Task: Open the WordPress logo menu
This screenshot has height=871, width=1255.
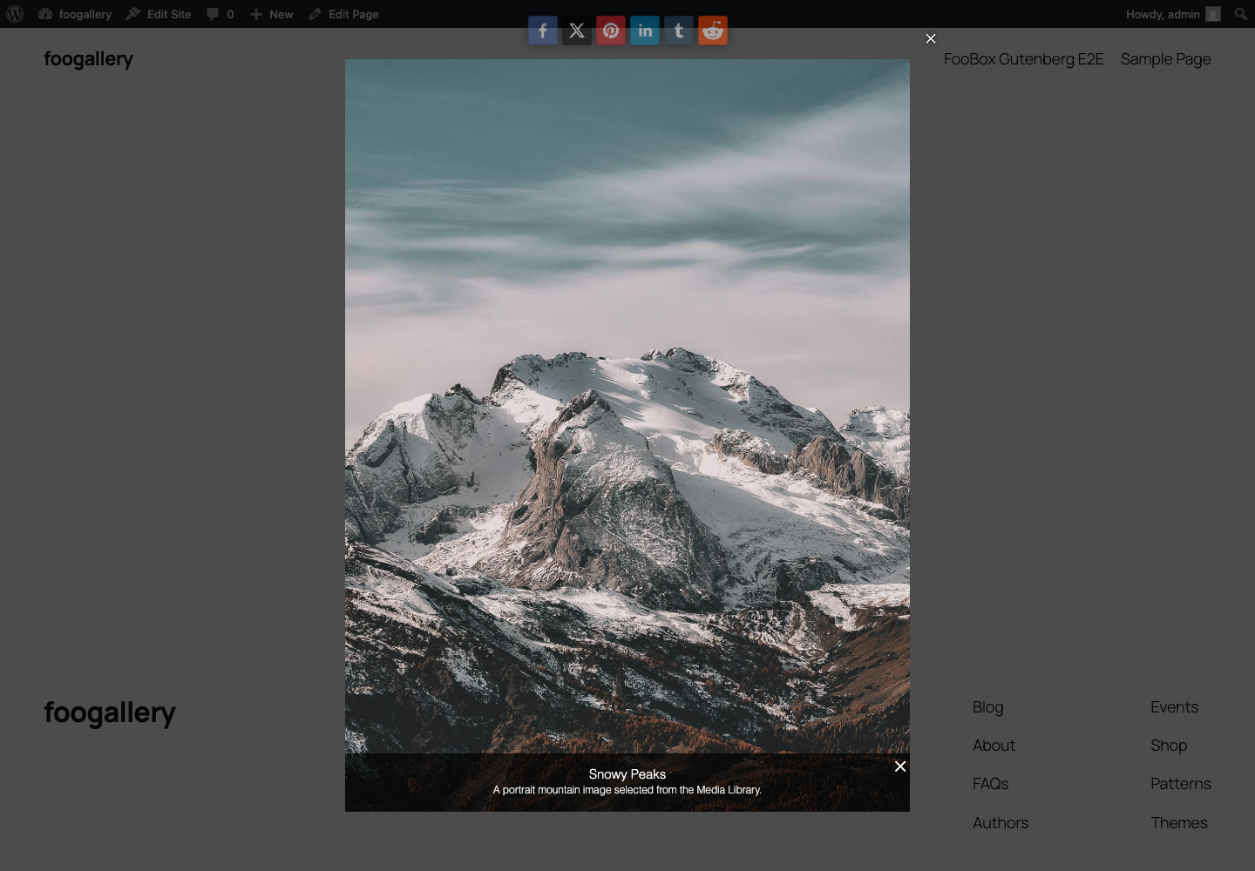Action: click(x=15, y=14)
